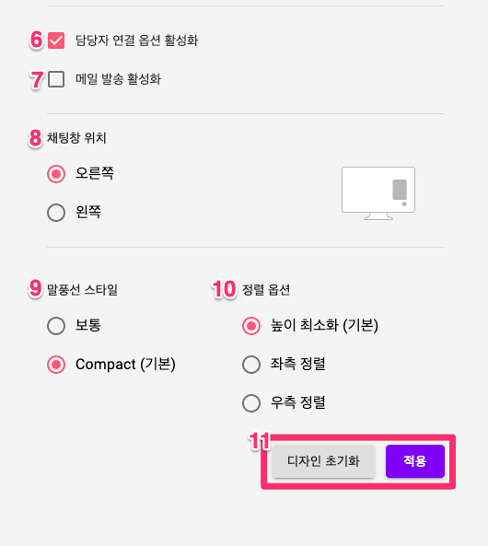Click the pink number 11 annotation marker
Screen dimensions: 488x546
[260, 441]
